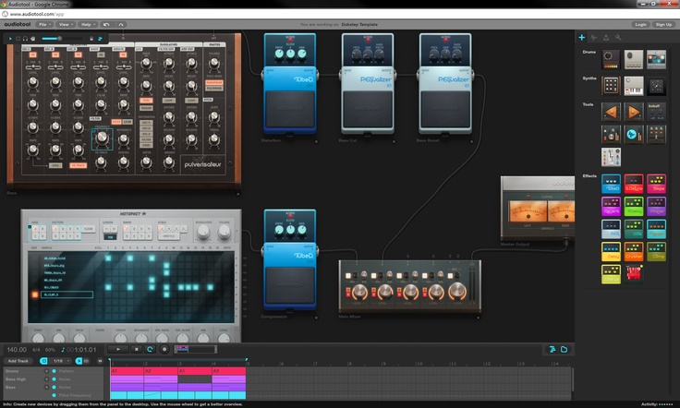This screenshot has height=408, width=680.
Task: Click the Sign Up button
Action: click(663, 24)
